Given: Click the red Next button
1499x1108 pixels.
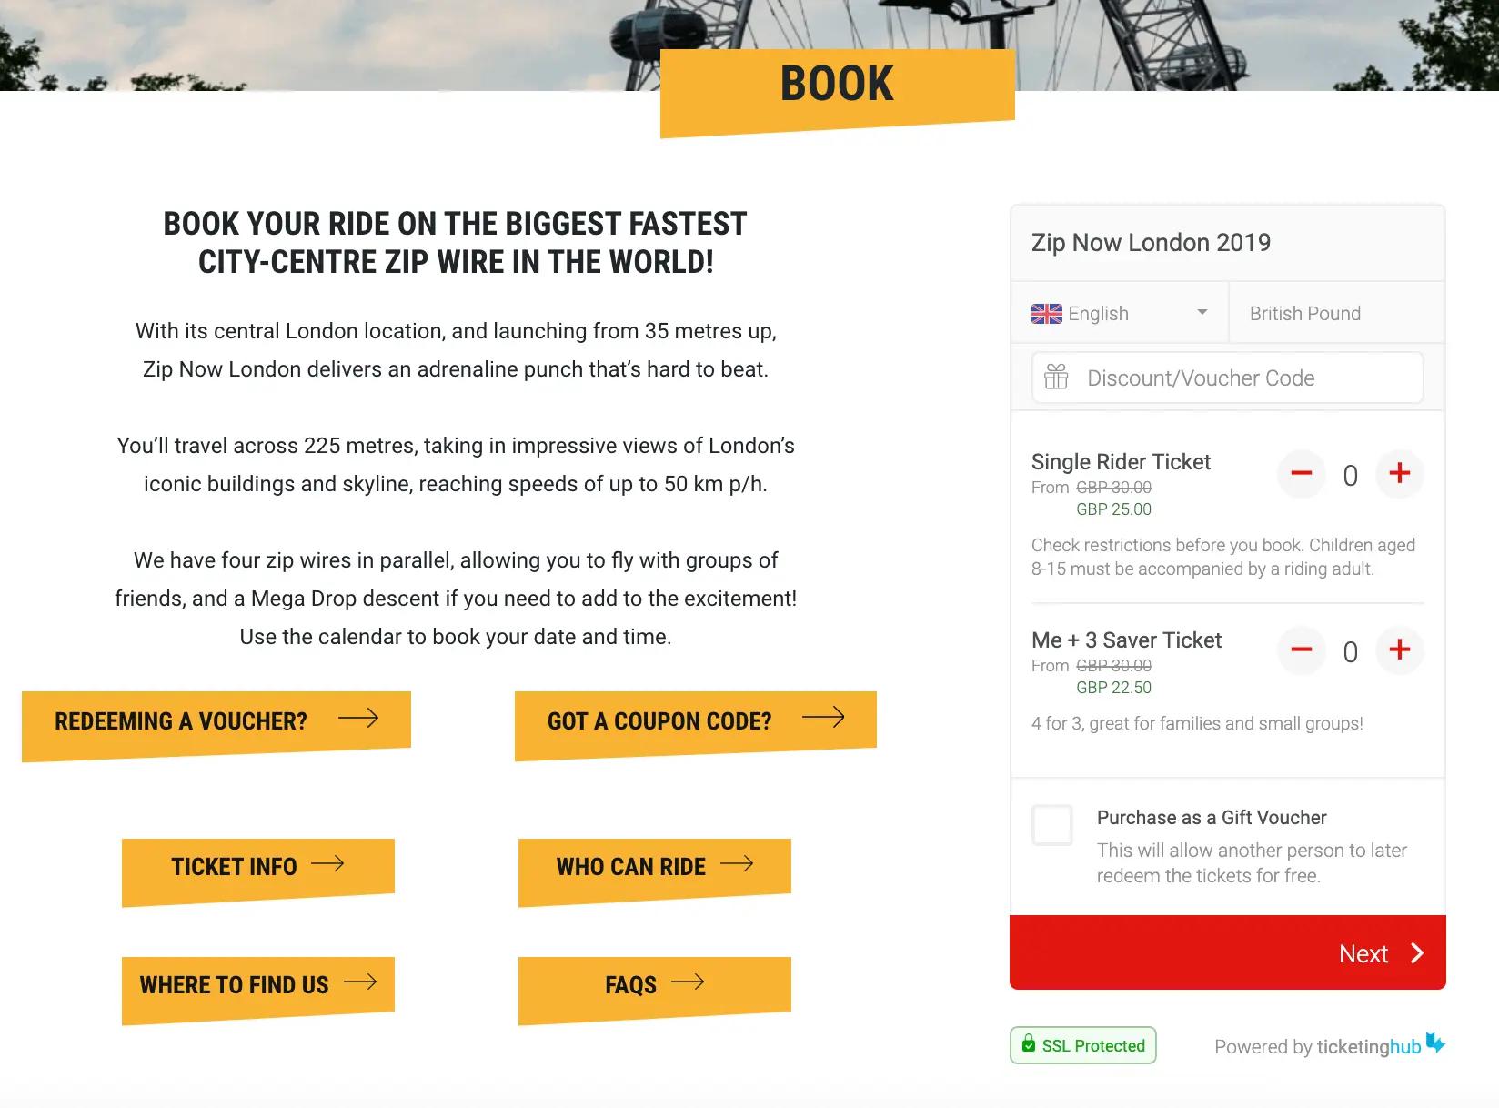Looking at the screenshot, I should click(1227, 952).
